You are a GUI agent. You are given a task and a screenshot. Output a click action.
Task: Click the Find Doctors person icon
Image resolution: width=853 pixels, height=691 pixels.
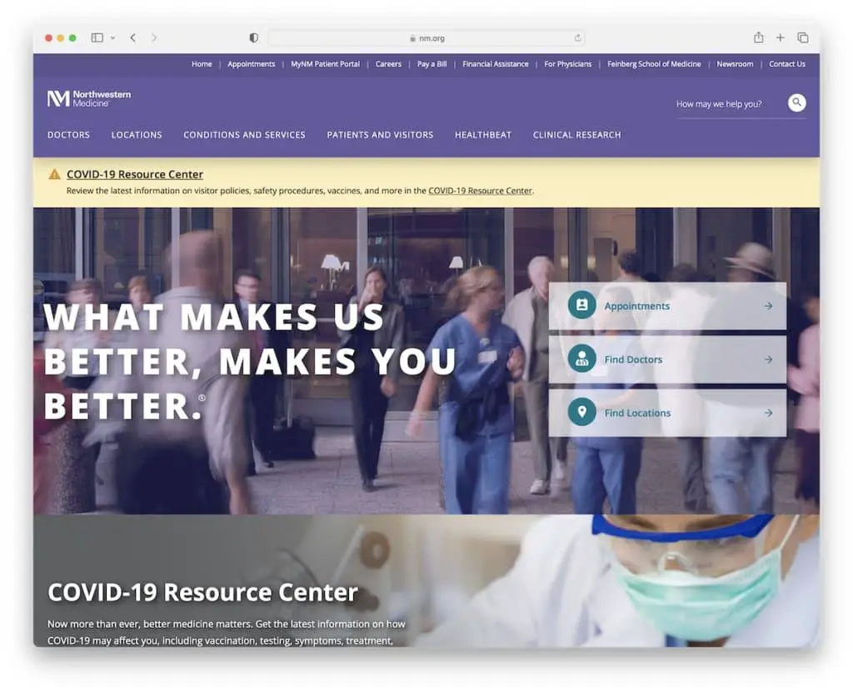tap(581, 358)
